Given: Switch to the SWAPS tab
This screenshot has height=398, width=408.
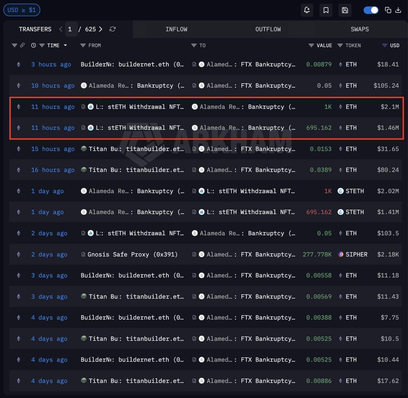Looking at the screenshot, I should pyautogui.click(x=360, y=29).
